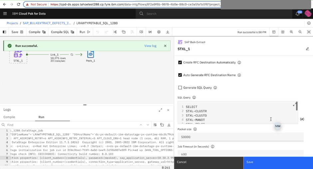Close the Logs panel
Viewport: 313px width, 169px height.
[168, 110]
